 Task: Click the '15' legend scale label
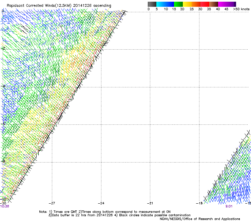(174, 9)
